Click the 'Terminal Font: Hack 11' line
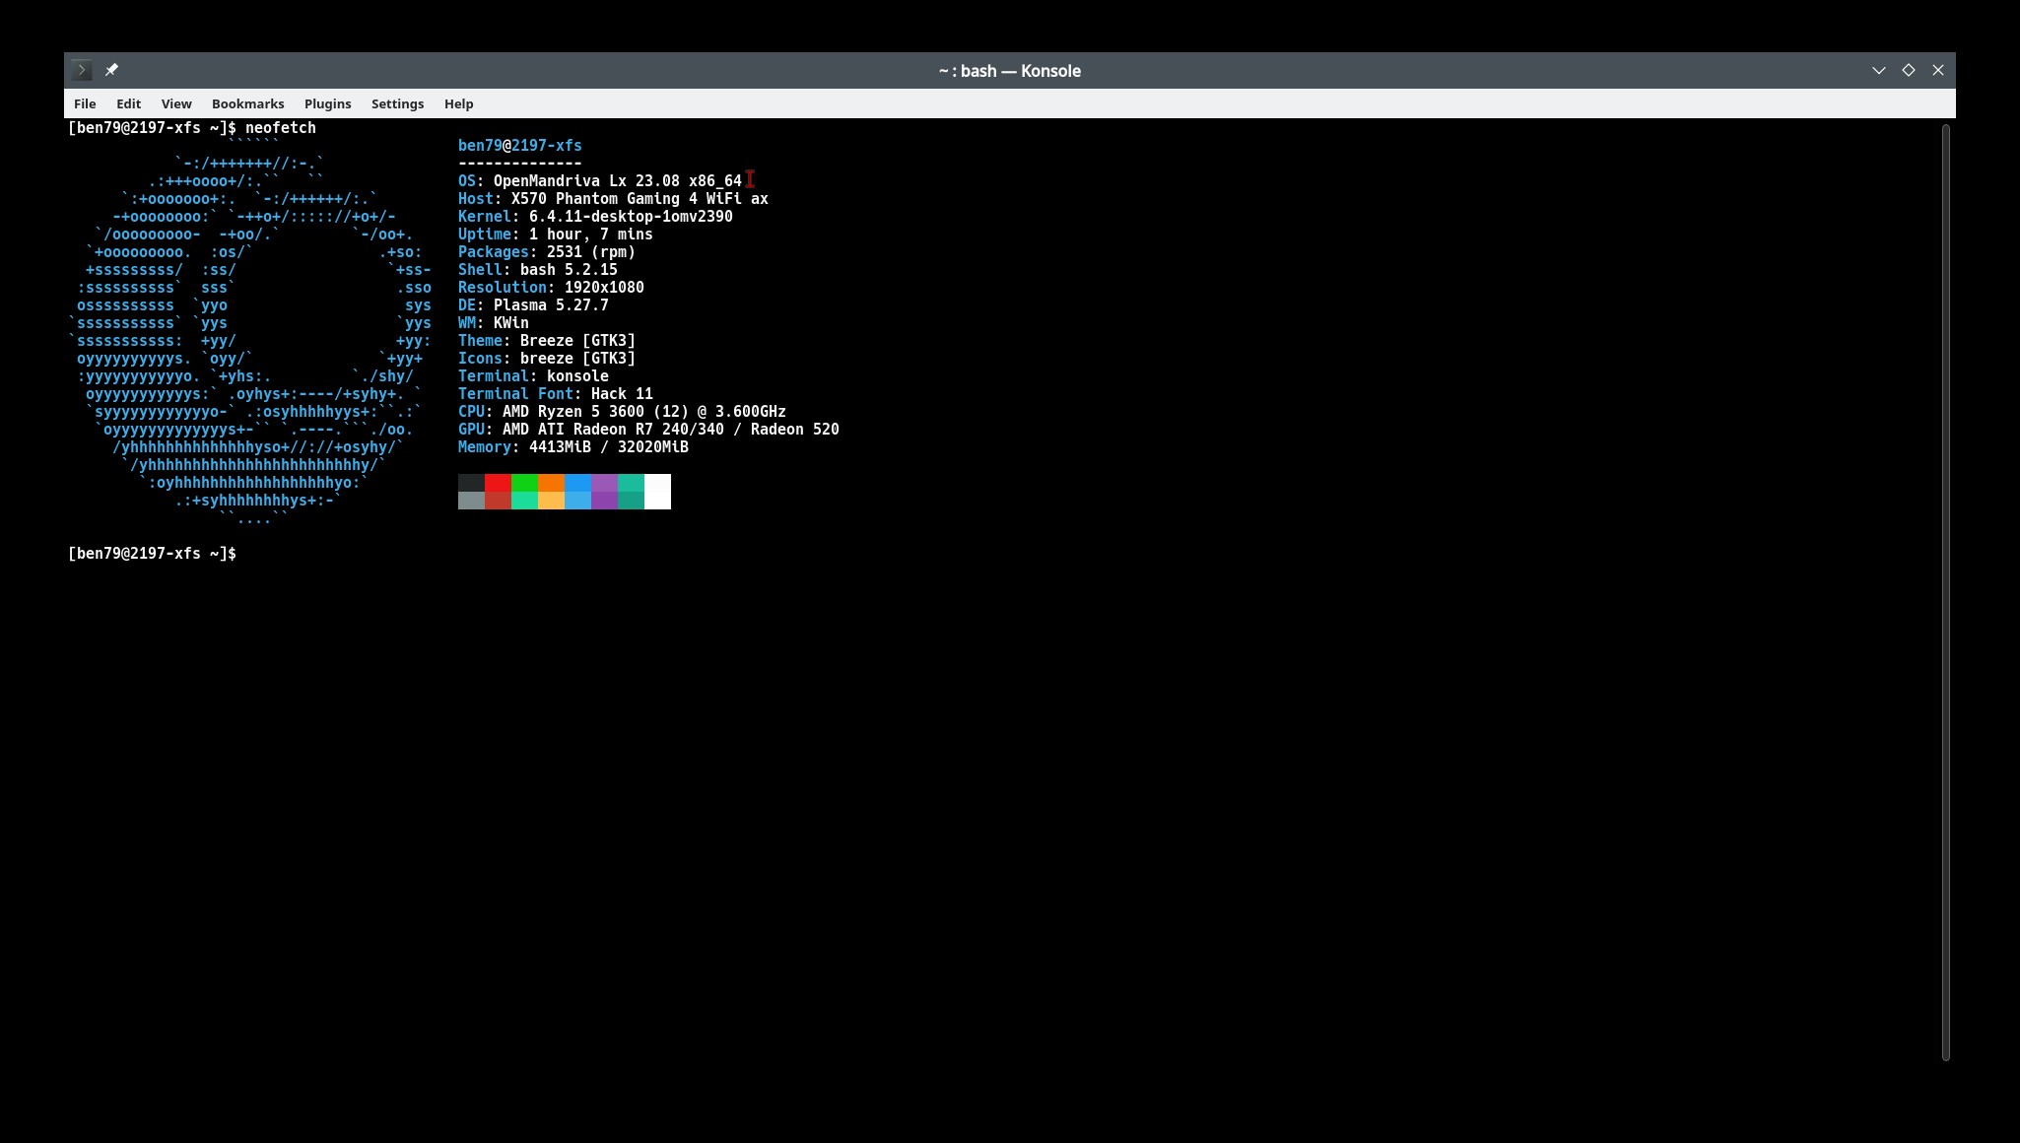Image resolution: width=2020 pixels, height=1143 pixels. pyautogui.click(x=555, y=394)
